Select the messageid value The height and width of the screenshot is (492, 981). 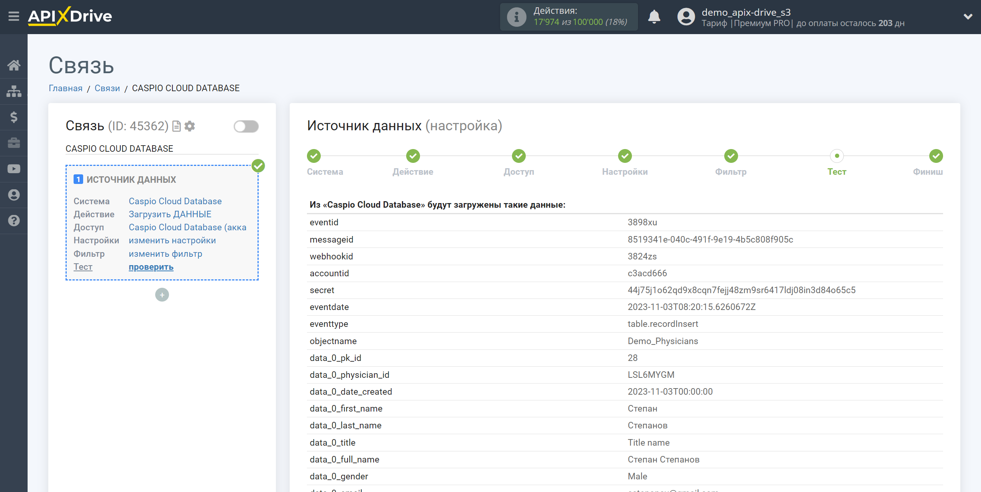(x=710, y=239)
